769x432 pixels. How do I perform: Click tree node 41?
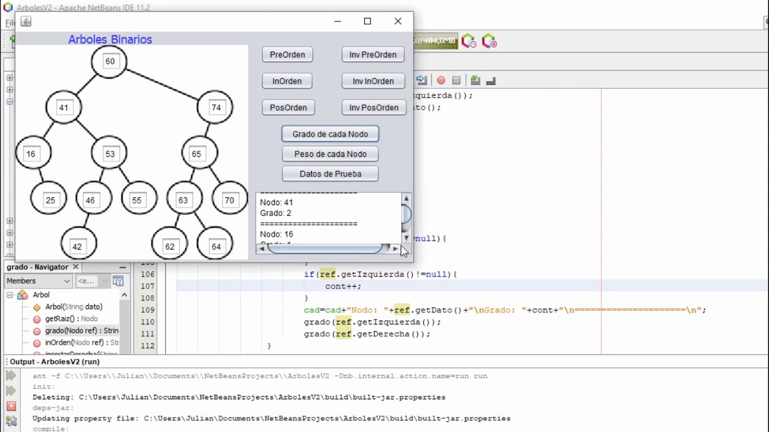(63, 107)
